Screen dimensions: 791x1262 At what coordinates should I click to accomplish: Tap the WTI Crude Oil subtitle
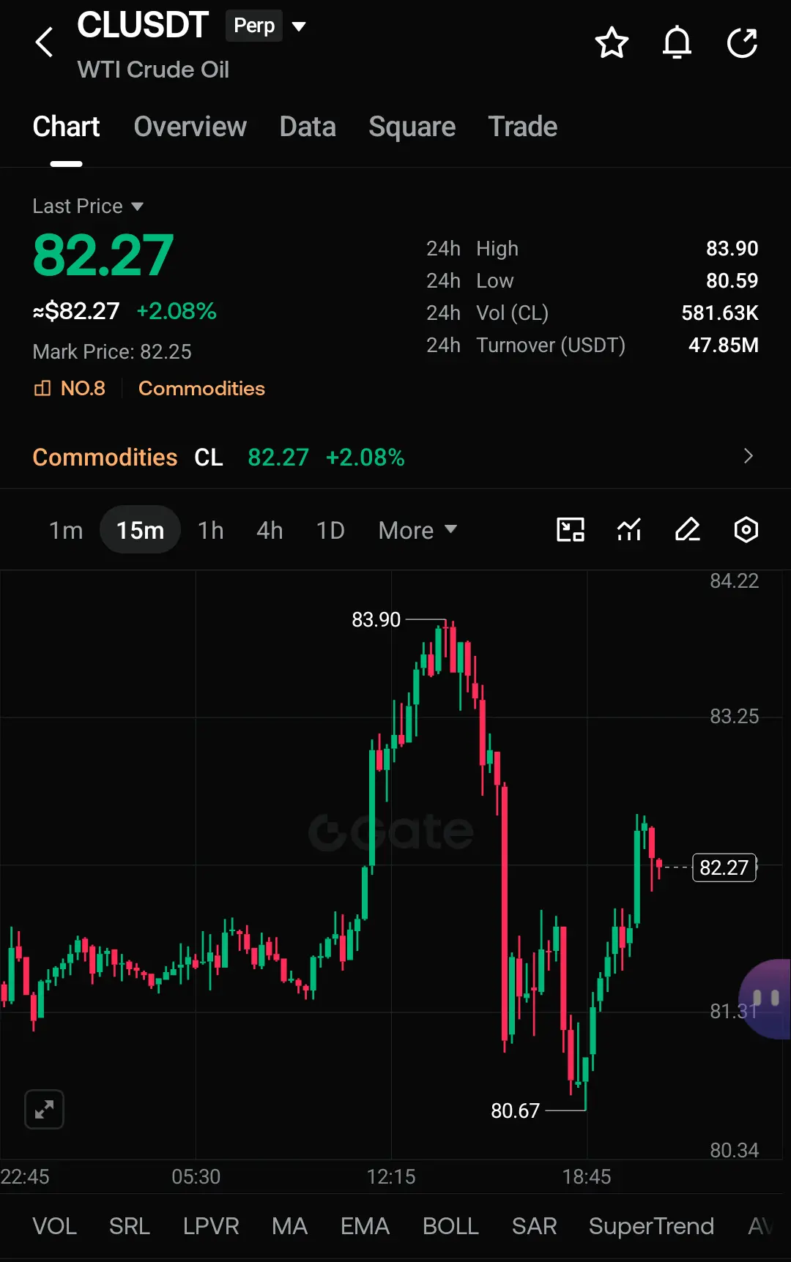tap(153, 70)
